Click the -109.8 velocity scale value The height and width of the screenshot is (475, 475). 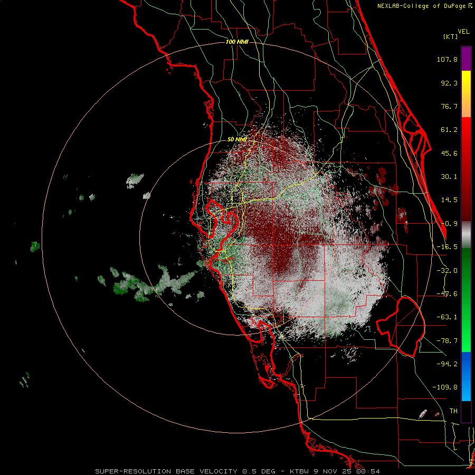pos(445,387)
